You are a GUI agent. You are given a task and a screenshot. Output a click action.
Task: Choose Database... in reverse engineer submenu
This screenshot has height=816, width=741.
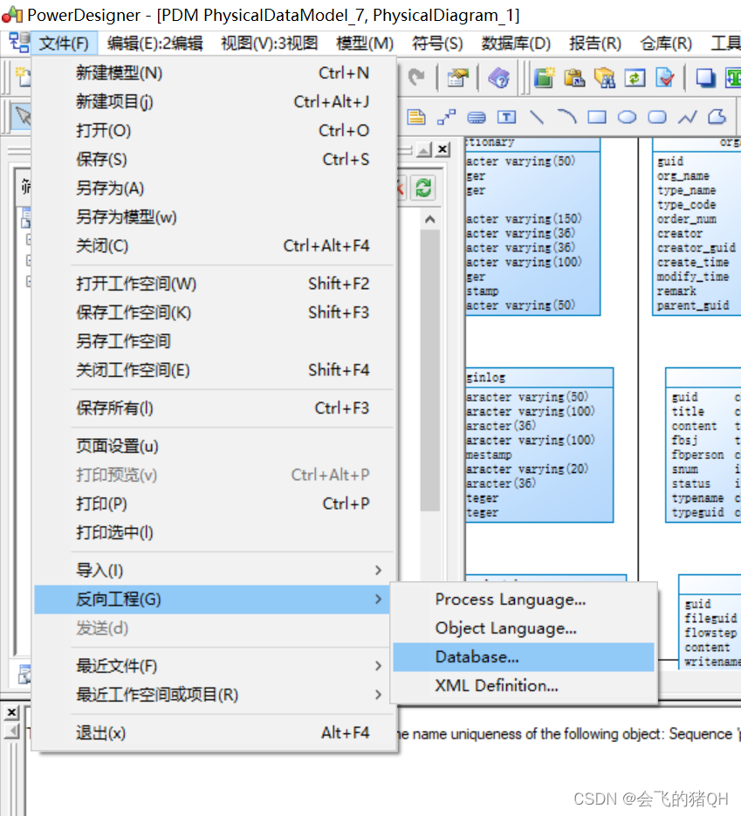(x=524, y=657)
